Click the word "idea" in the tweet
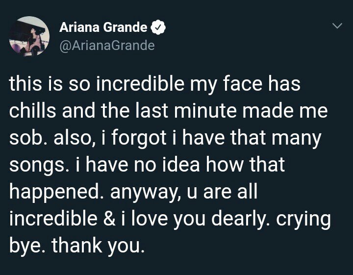This screenshot has width=353, height=275. click(x=181, y=164)
